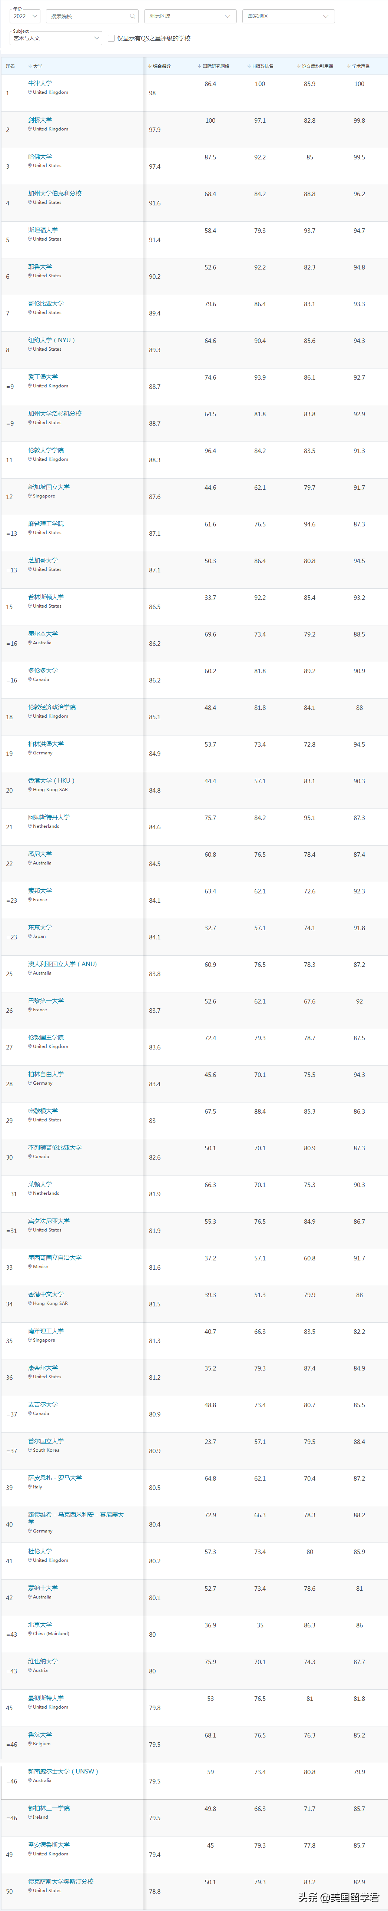Open the year 2022 dropdown
The width and height of the screenshot is (388, 1911).
pyautogui.click(x=25, y=16)
